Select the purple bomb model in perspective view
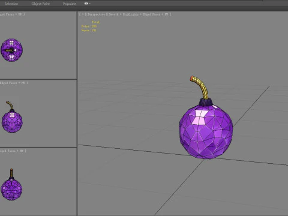 [206, 130]
